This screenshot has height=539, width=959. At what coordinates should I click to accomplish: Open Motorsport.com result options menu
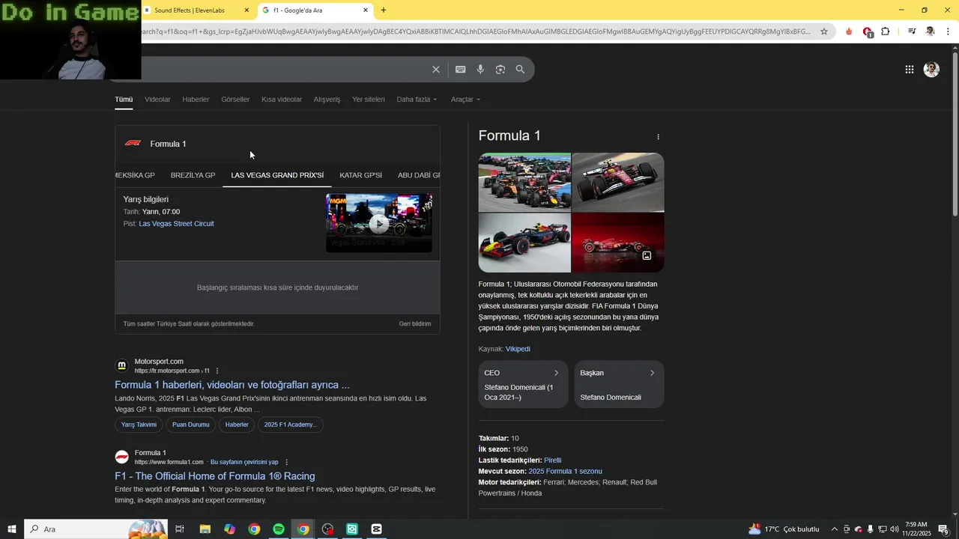217,371
